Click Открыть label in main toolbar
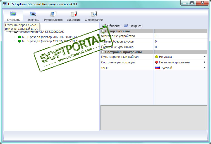The height and width of the screenshot is (144, 211). (x=13, y=20)
